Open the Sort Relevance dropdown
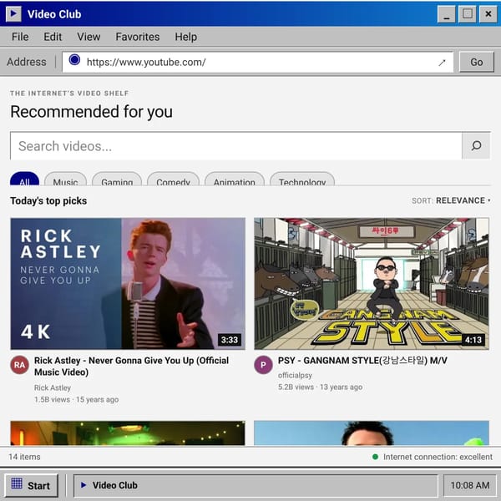 [451, 200]
